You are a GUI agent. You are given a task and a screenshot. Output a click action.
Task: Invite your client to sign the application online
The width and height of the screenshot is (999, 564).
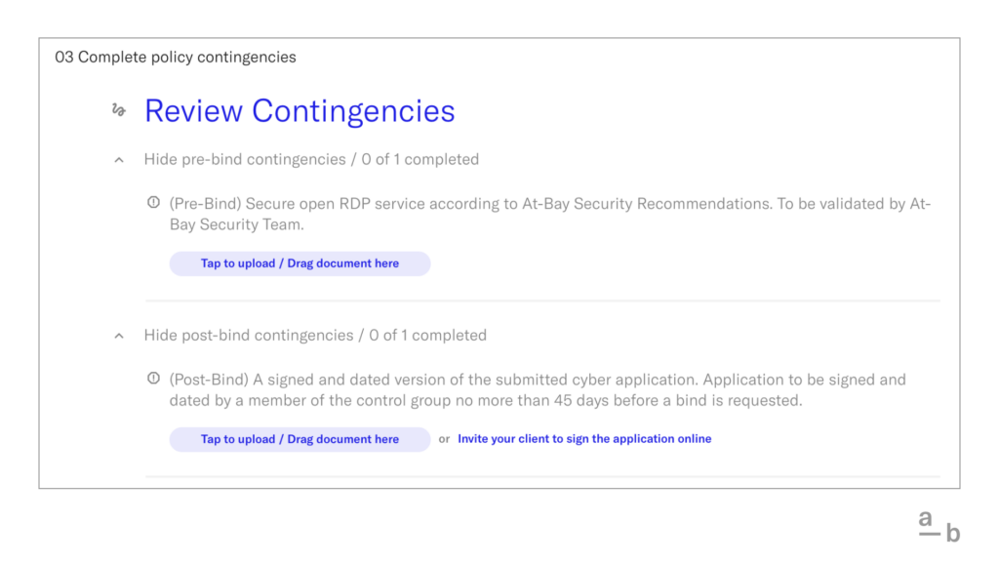coord(583,438)
